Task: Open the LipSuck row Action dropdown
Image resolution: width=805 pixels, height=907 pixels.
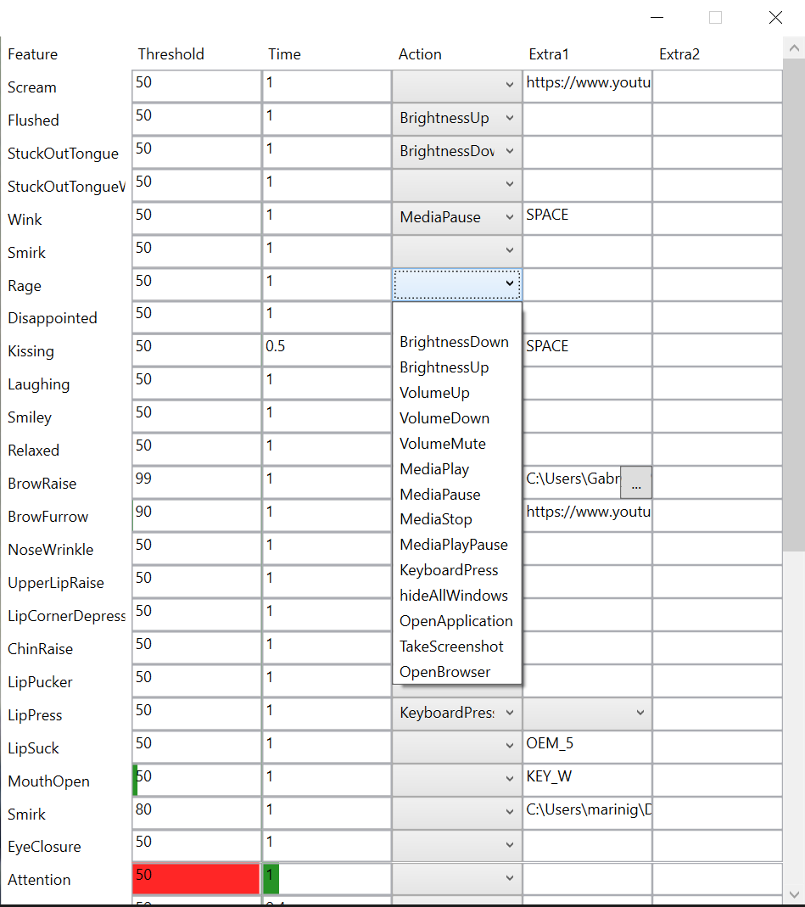Action: (457, 746)
